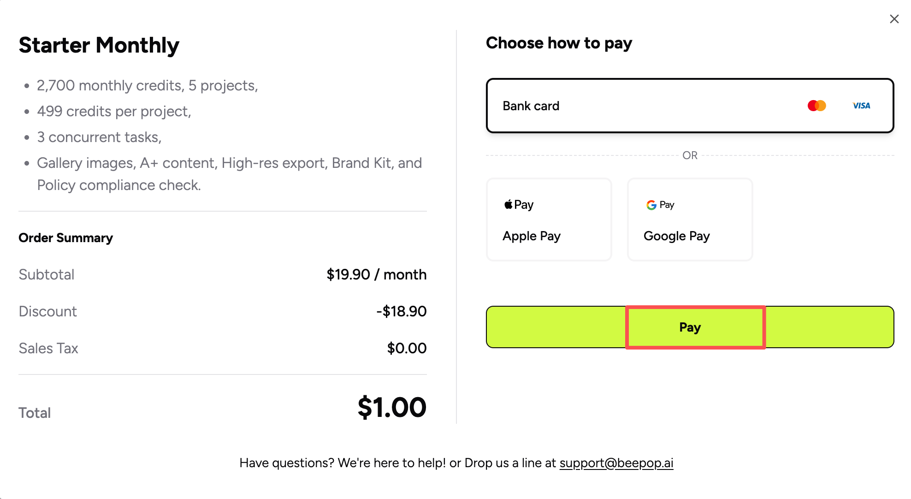Click the $1.00 total amount
This screenshot has height=499, width=911.
pyautogui.click(x=392, y=407)
